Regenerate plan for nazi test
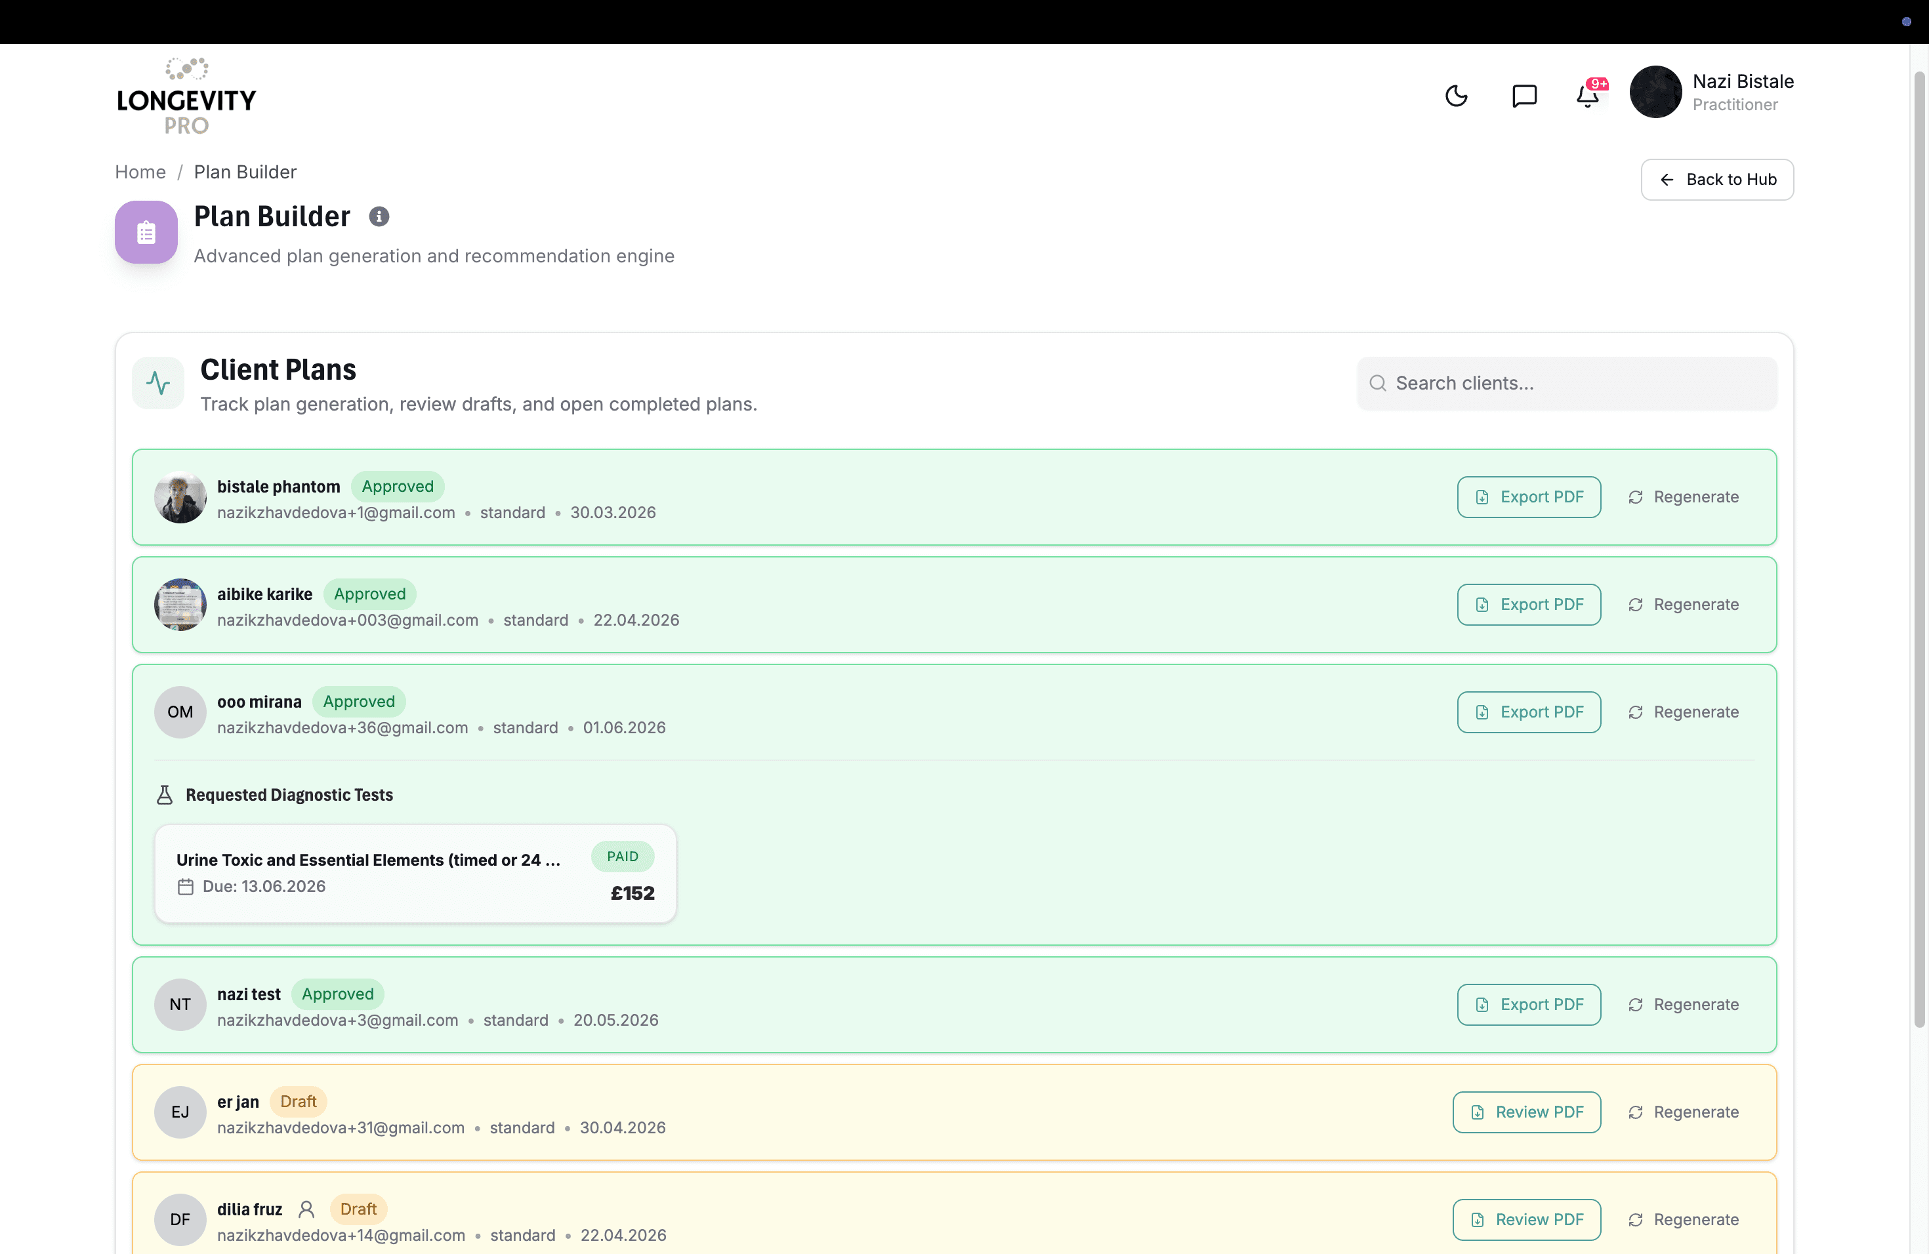This screenshot has width=1929, height=1254. tap(1684, 1005)
